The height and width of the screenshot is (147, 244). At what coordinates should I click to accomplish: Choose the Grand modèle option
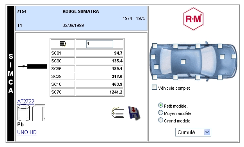coord(160,120)
